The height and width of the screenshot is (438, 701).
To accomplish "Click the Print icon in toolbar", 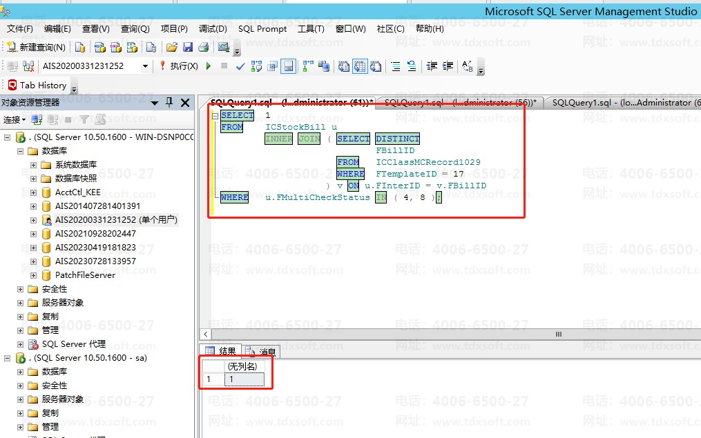I will (x=203, y=48).
